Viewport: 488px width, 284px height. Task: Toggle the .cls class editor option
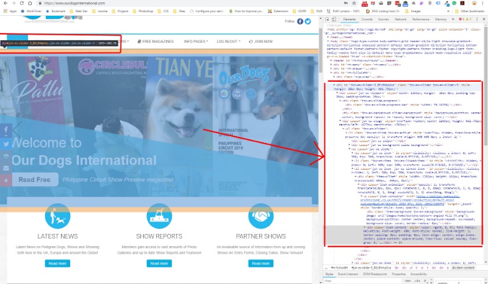tap(417, 280)
